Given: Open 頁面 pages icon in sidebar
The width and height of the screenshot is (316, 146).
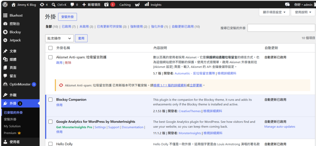Looking at the screenshot, I should (6, 68).
